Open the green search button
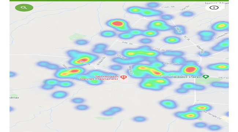Viewport: 238px width, 132px height. pyautogui.click(x=24, y=8)
